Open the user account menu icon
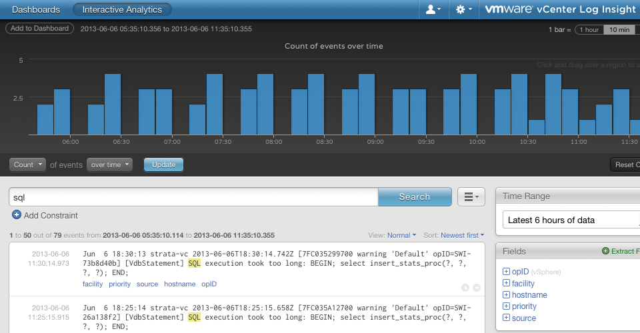640x333 pixels. (433, 9)
